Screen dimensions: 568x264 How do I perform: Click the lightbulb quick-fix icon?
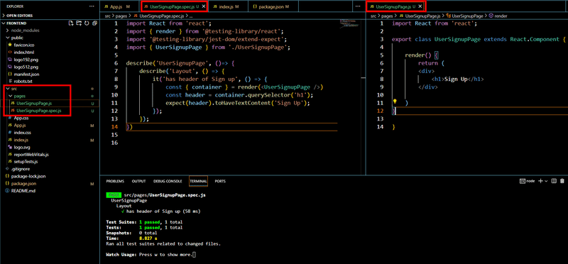(395, 101)
